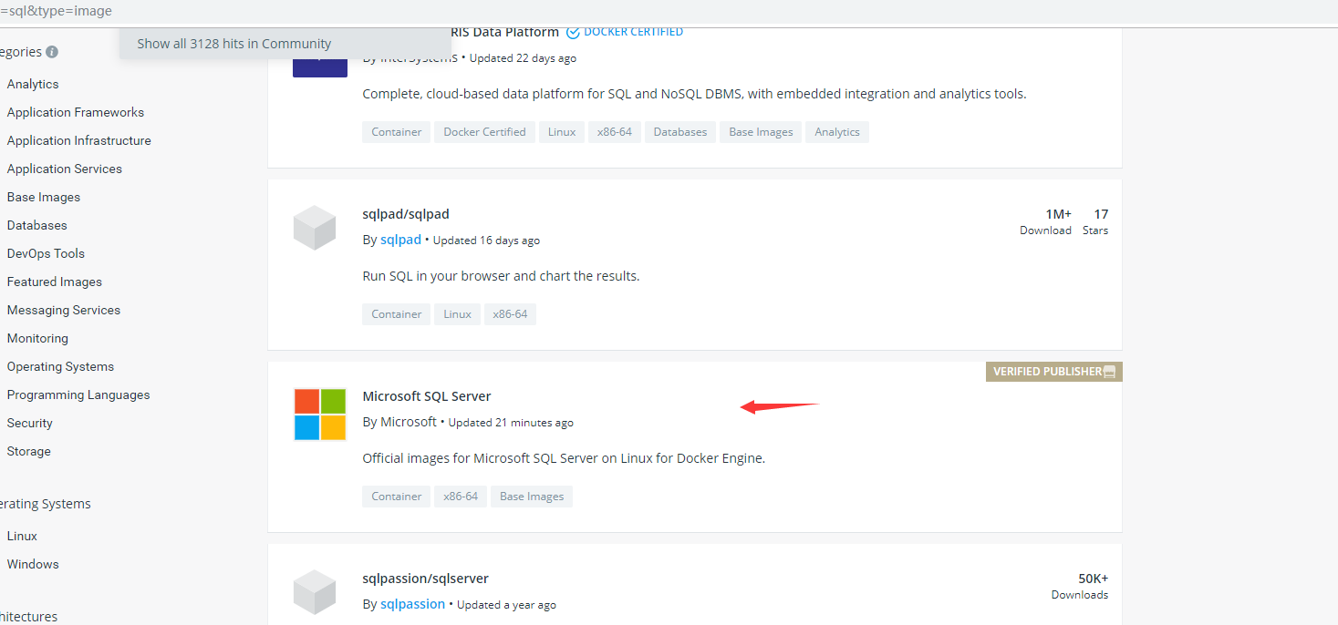Click Linux tag on sqlpad card

click(x=458, y=314)
